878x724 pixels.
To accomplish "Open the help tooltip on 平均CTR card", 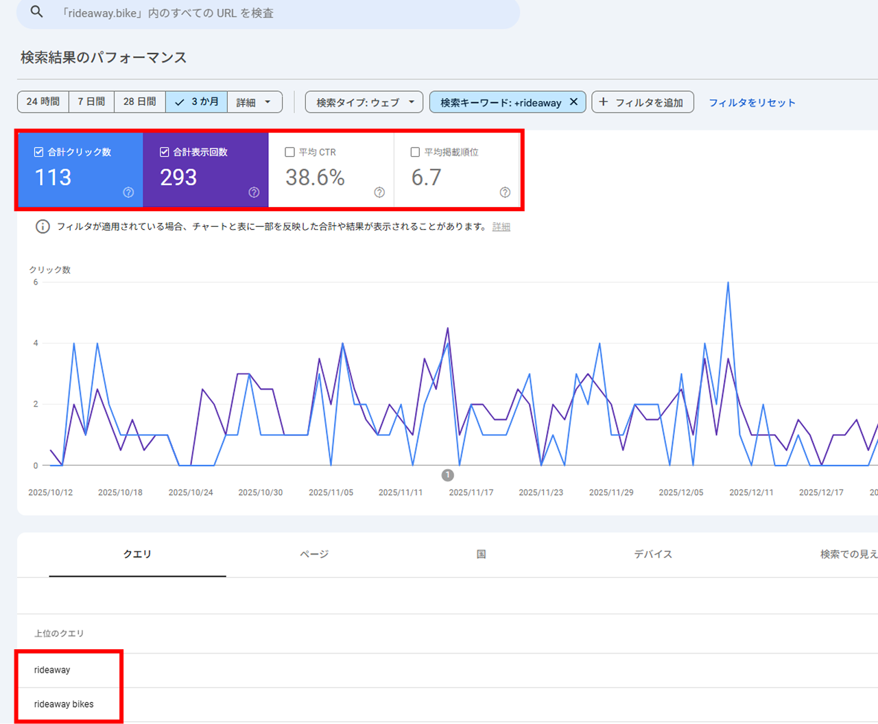I will pos(379,193).
